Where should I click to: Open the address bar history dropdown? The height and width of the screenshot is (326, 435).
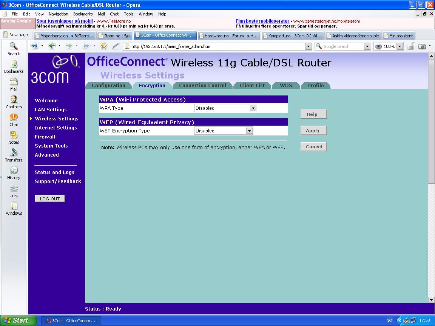308,46
